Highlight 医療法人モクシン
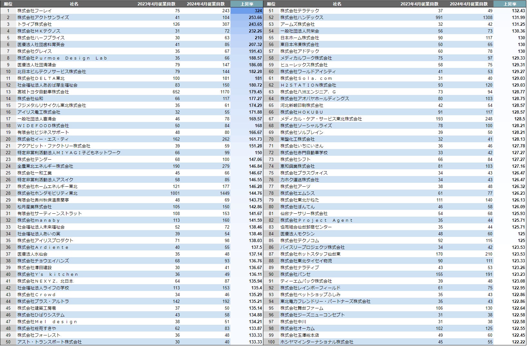Image resolution: width=527 pixels, height=346 pixels. (x=298, y=234)
